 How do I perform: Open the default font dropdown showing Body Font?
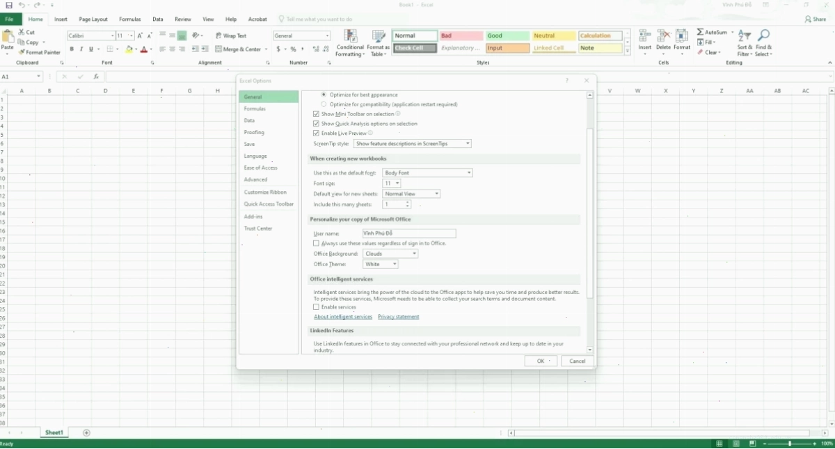[x=428, y=172]
